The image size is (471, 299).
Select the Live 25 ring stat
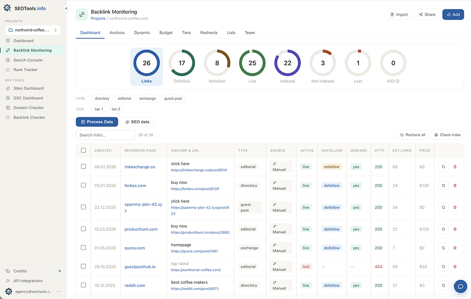click(x=252, y=67)
